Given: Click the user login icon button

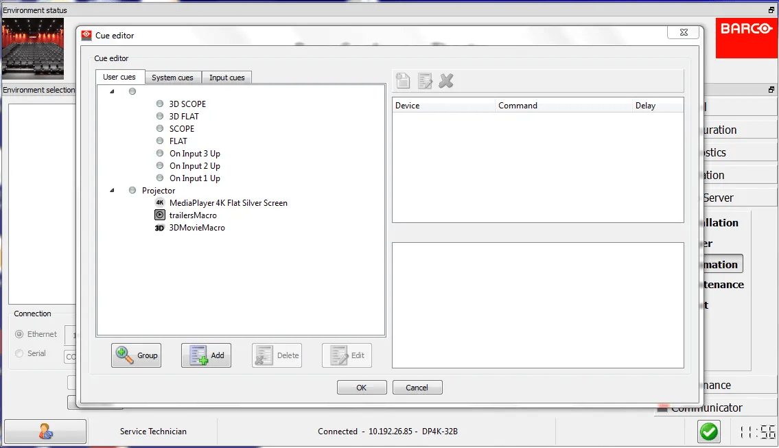Looking at the screenshot, I should [x=45, y=432].
